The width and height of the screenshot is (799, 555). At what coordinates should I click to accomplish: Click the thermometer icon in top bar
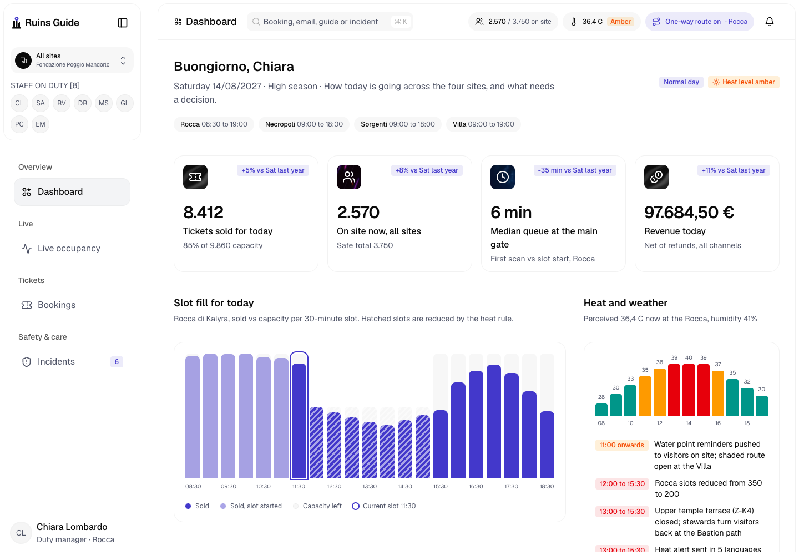pyautogui.click(x=574, y=22)
